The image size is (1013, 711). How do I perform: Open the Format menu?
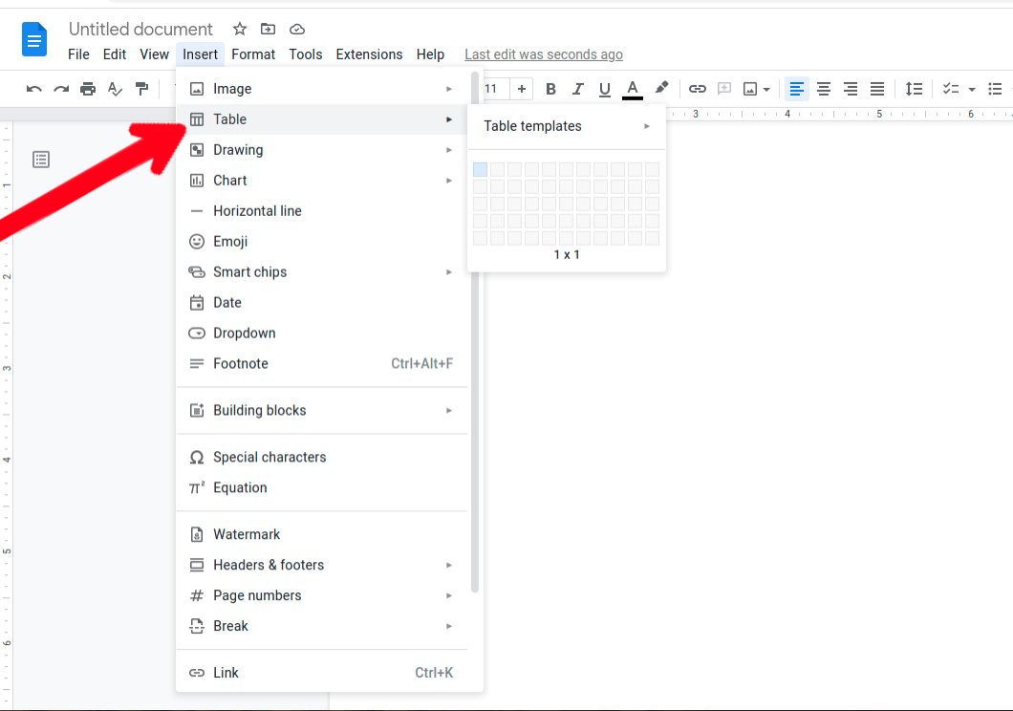coord(252,54)
